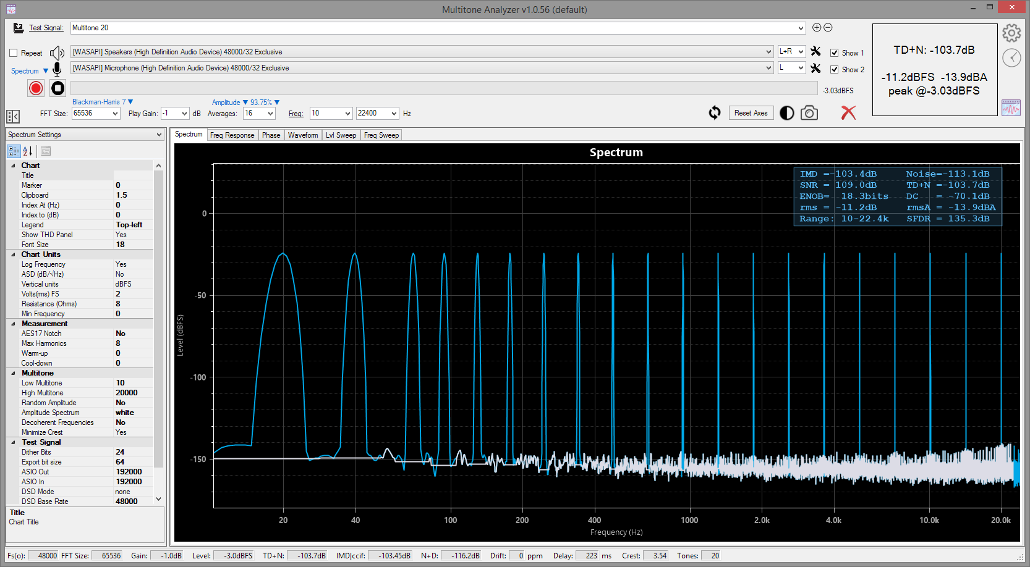
Task: Select the Dither Bits value 24
Action: point(134,452)
